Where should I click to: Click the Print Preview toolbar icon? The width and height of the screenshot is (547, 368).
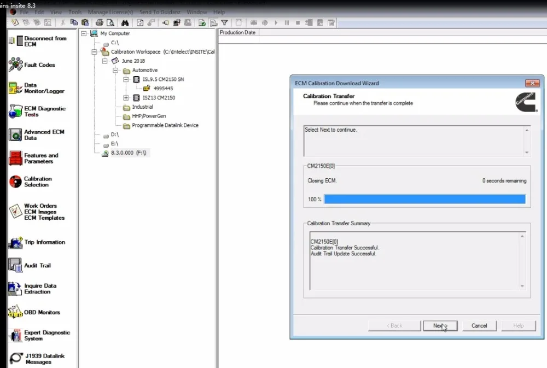(x=110, y=22)
